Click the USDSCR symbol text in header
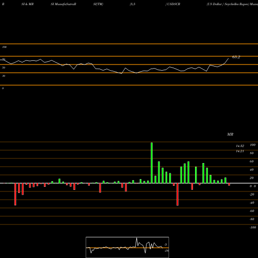 [x=173, y=4]
